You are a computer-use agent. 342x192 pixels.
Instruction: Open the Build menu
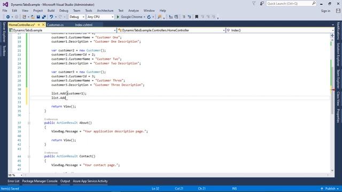tap(51, 11)
